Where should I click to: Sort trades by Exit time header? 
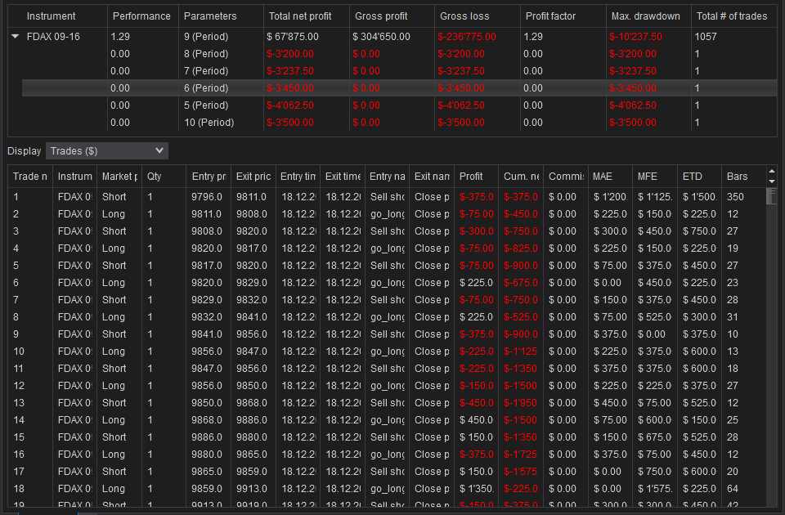[343, 177]
